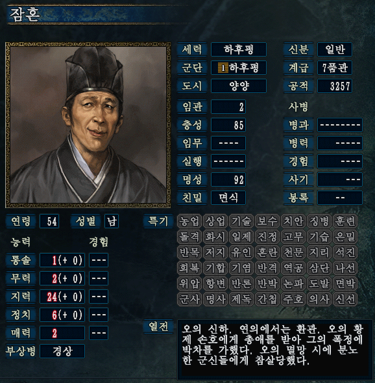The width and height of the screenshot is (375, 383).
Task: Click the 도발 skill badge
Action: (x=319, y=284)
